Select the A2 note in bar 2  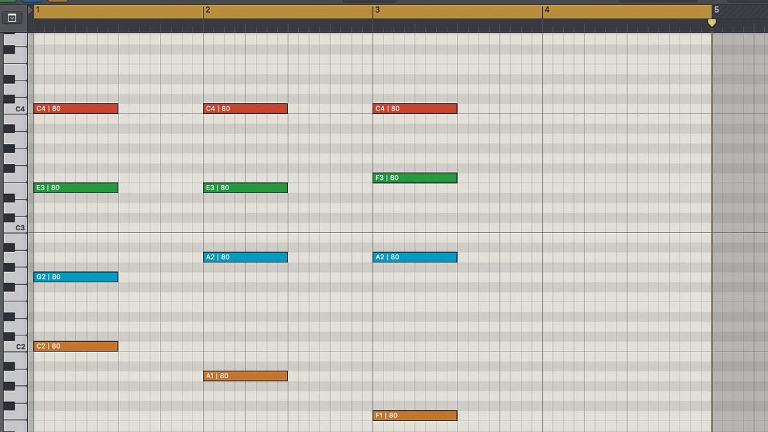(x=246, y=257)
